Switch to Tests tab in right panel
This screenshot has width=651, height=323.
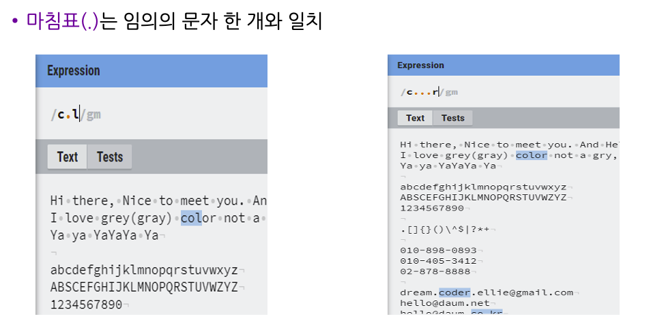(452, 118)
